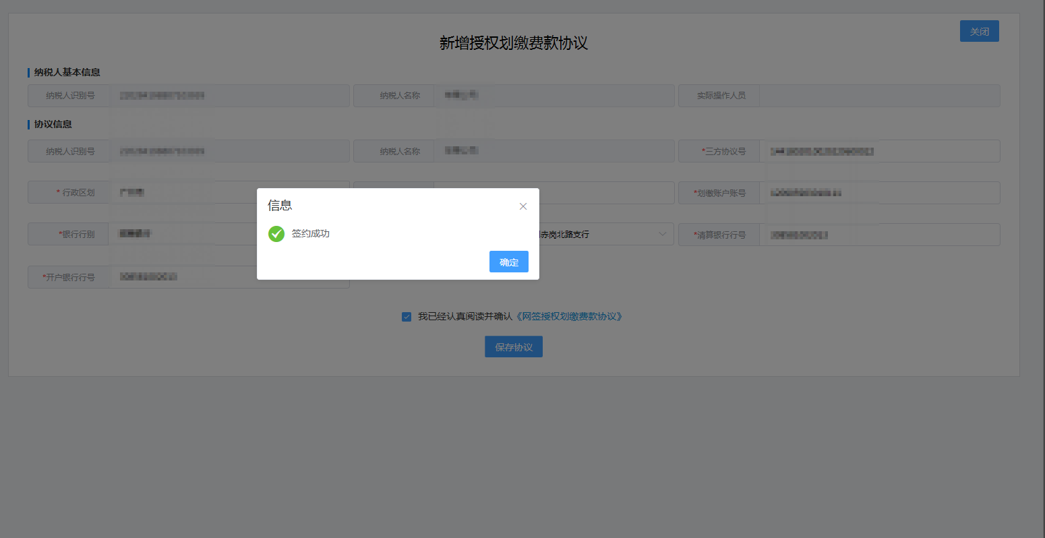The image size is (1045, 538).
Task: Close the 信息 dialog with the X icon
Action: point(523,206)
